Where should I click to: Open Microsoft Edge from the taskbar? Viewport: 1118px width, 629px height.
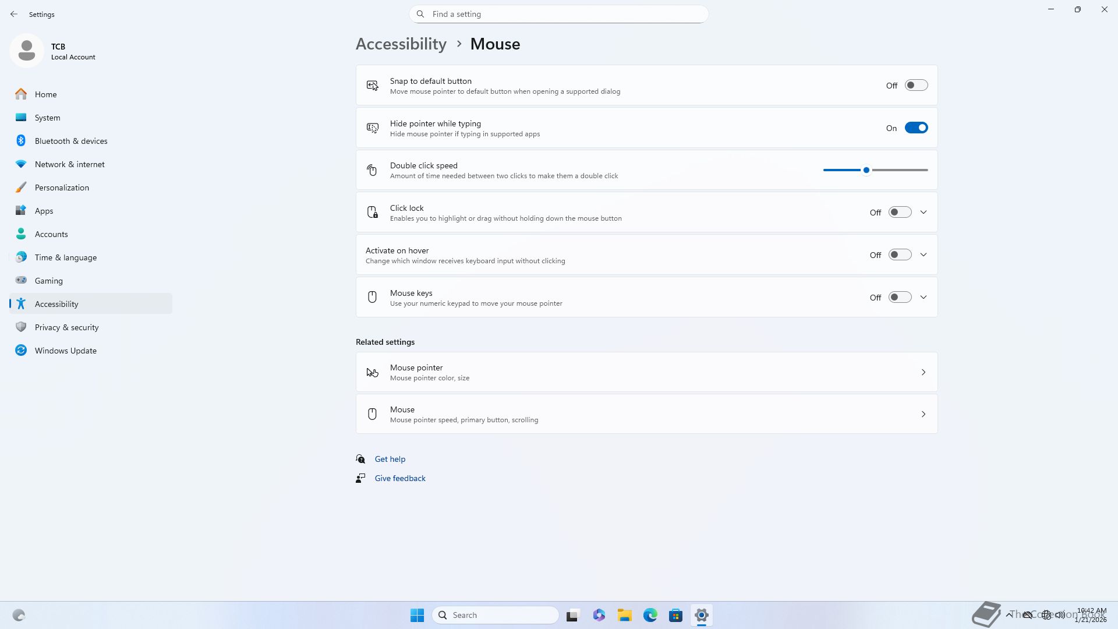[x=650, y=615]
